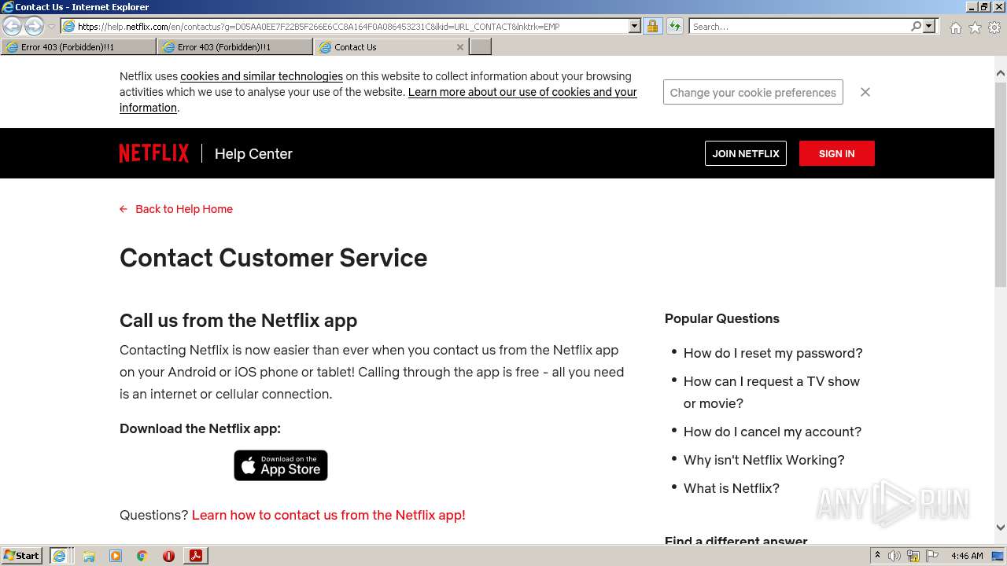Click Change your cookie preferences button
The width and height of the screenshot is (1007, 566).
753,92
